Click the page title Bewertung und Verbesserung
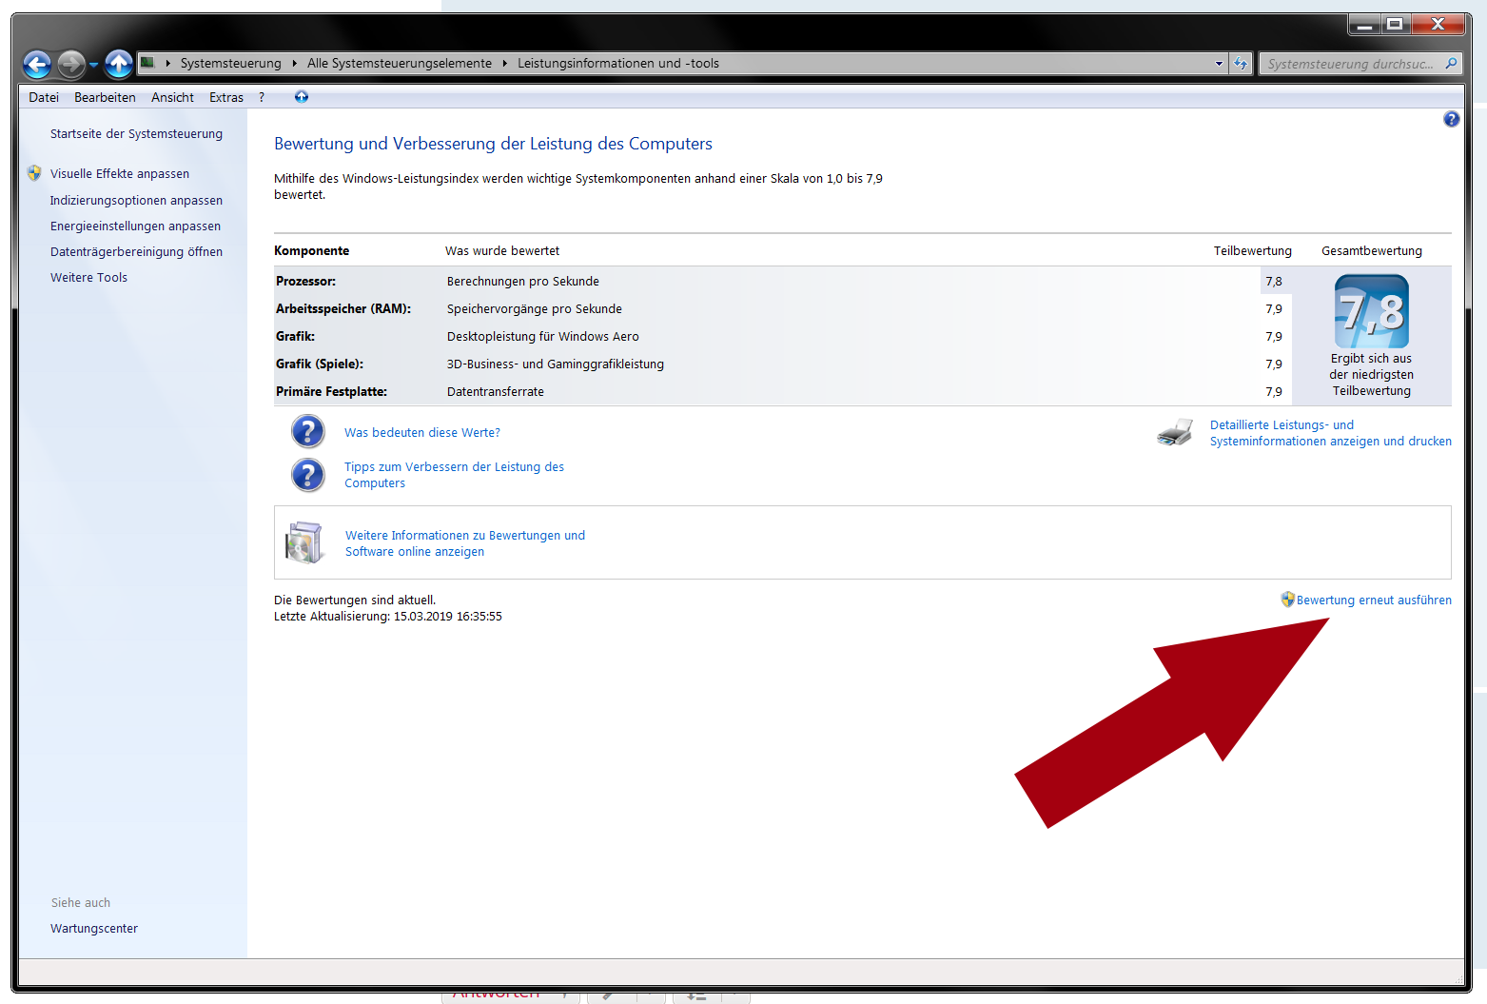 pyautogui.click(x=493, y=144)
